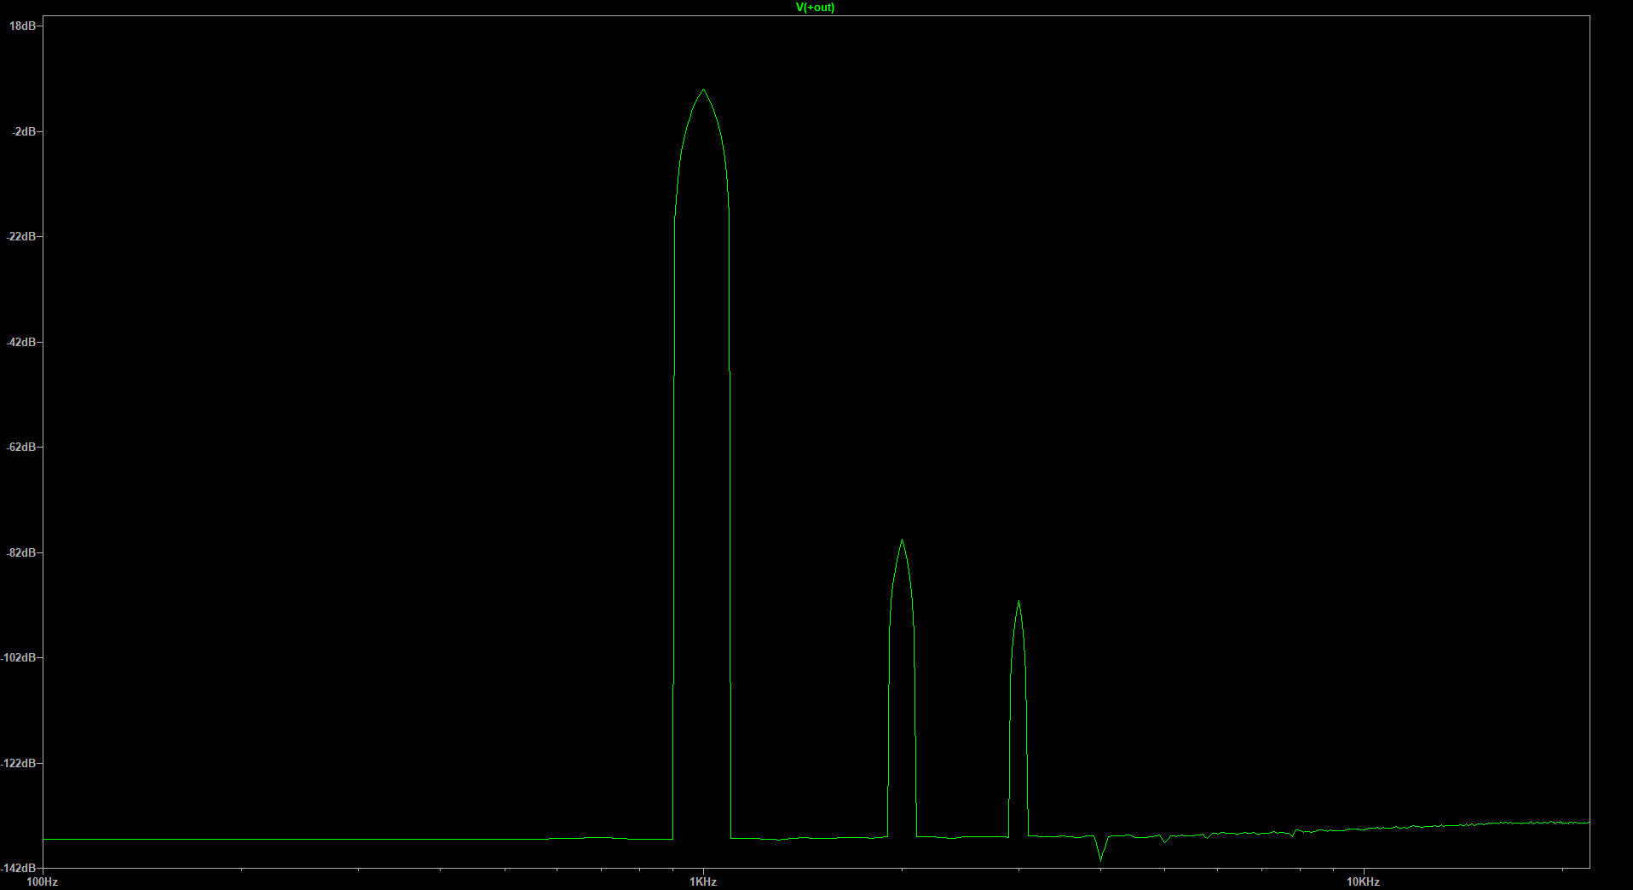1633x890 pixels.
Task: Click the -2dB axis label
Action: [x=24, y=131]
